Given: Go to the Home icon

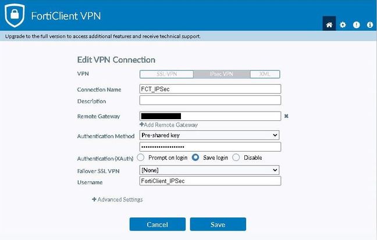Looking at the screenshot, I should pos(329,25).
